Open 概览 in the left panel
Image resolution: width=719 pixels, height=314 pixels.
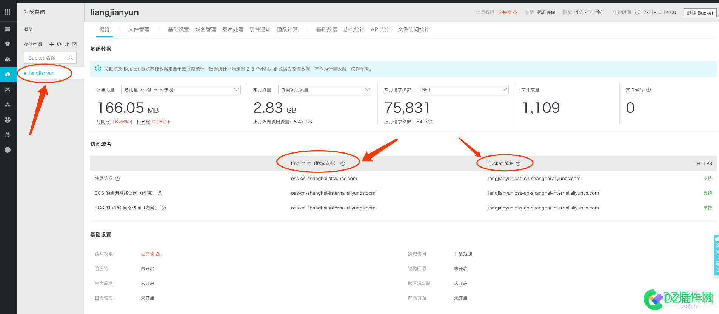[x=28, y=29]
